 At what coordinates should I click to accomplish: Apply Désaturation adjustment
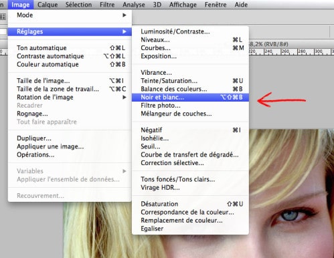(x=190, y=204)
